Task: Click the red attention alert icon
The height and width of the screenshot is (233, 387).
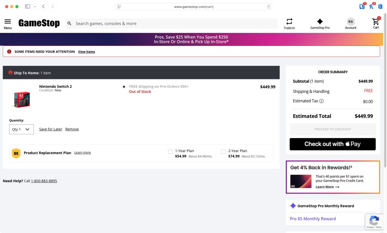Action: (9, 51)
